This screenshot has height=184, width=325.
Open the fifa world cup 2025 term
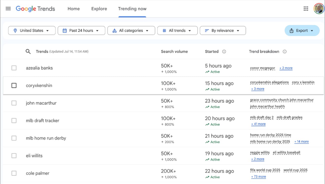pos(265,170)
